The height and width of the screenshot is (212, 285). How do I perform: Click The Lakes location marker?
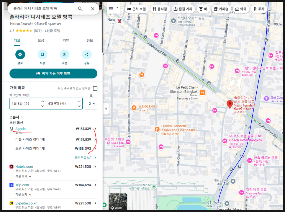click(x=233, y=181)
